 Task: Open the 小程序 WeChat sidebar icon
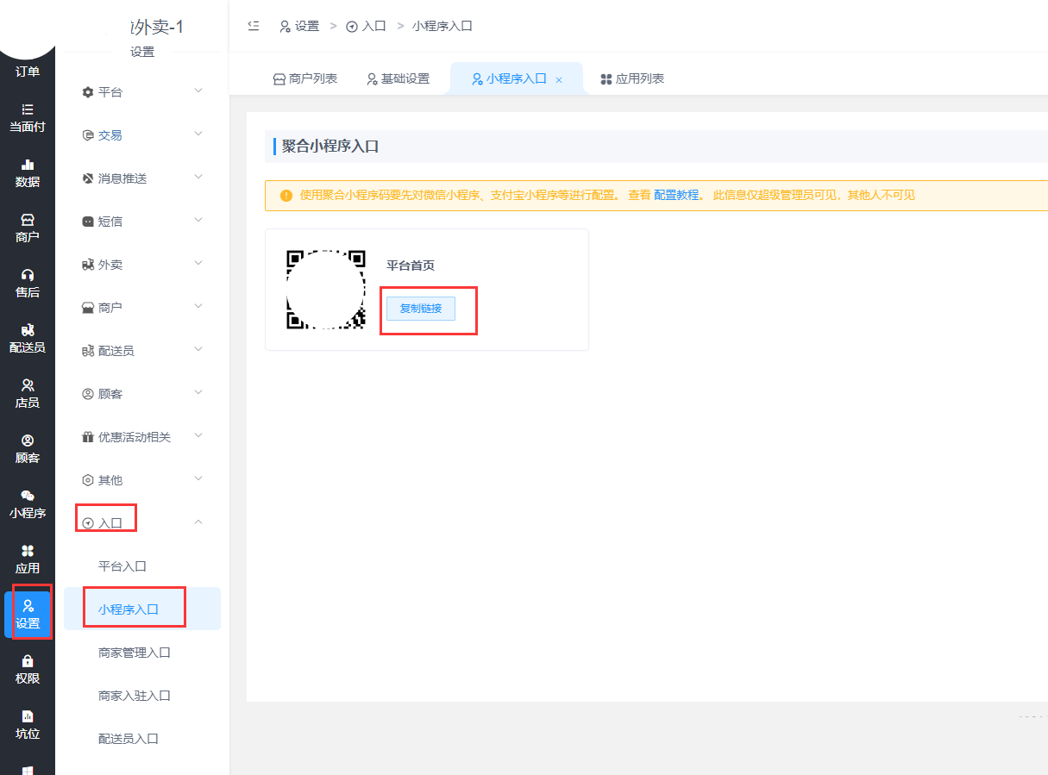click(28, 504)
